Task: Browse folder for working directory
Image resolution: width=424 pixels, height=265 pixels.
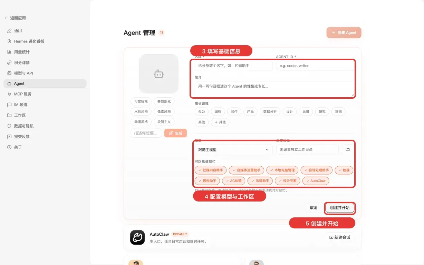Action: click(348, 150)
